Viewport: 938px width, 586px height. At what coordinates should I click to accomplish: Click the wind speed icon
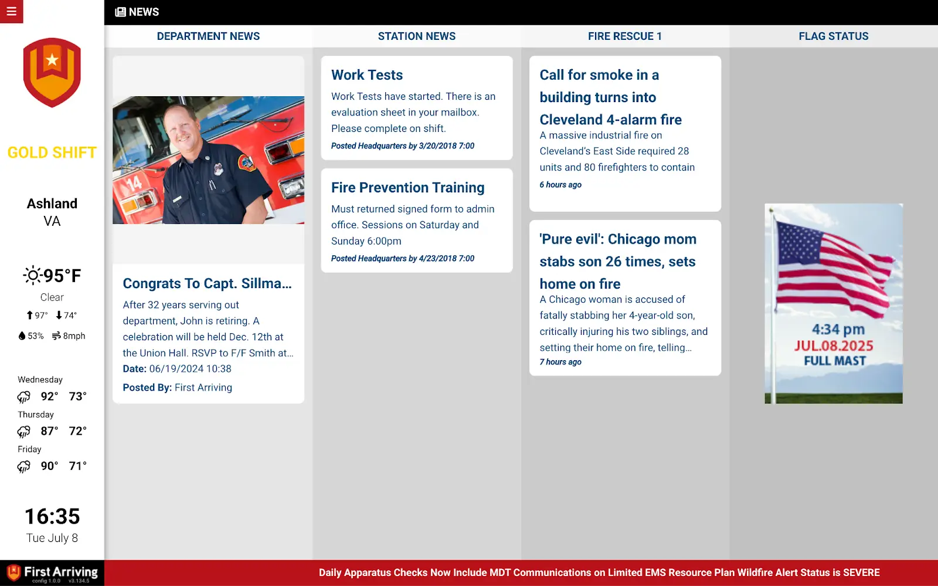click(56, 336)
